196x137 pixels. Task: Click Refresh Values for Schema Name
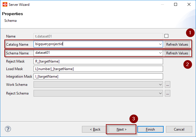[x=177, y=53]
